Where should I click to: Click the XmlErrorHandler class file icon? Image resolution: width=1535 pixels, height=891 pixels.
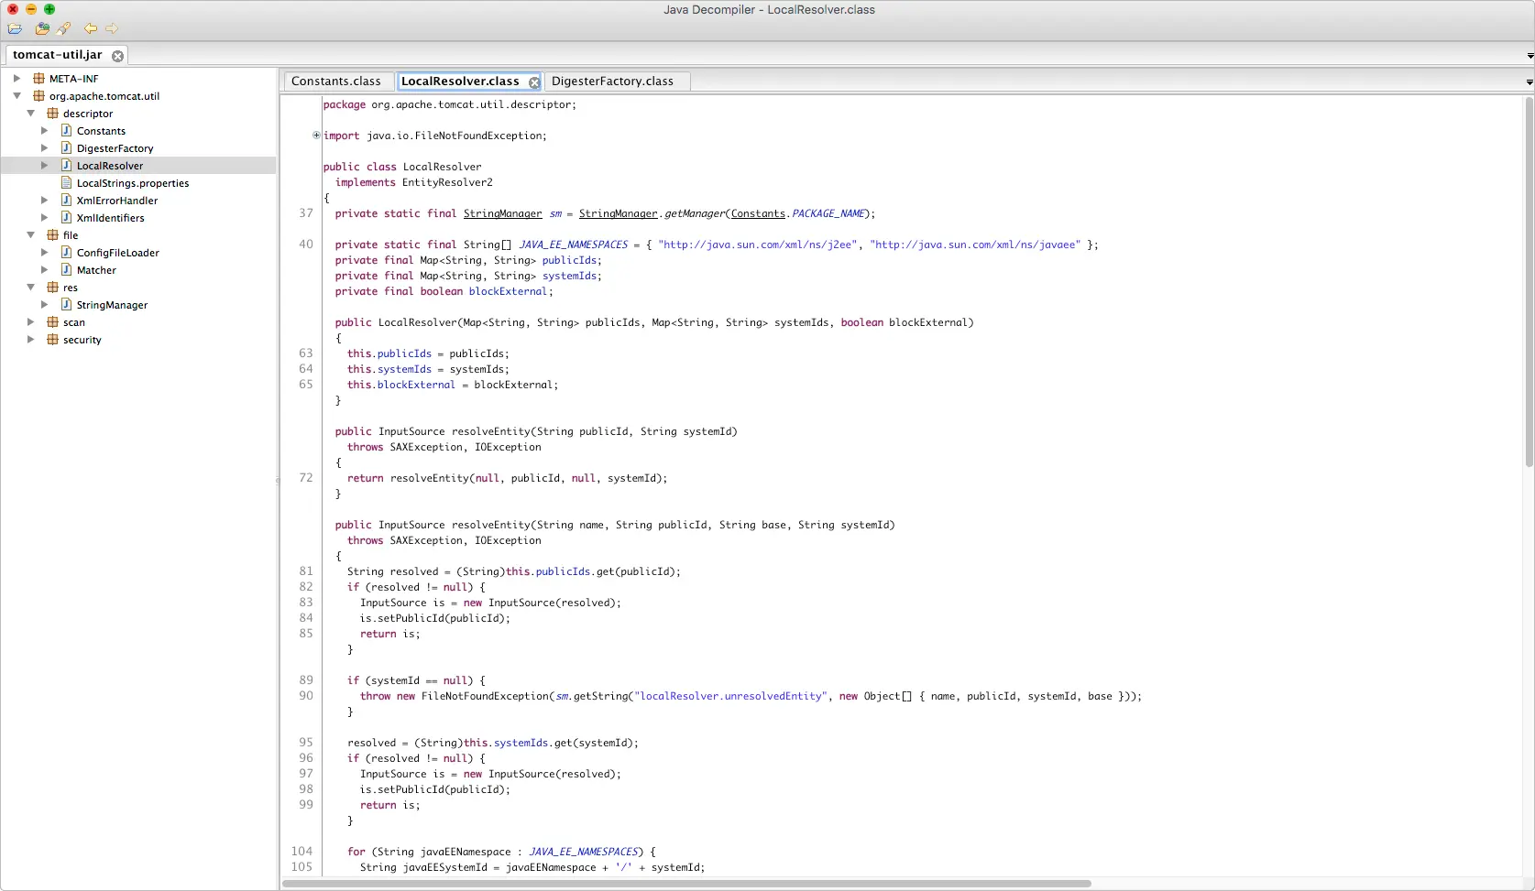click(x=66, y=201)
